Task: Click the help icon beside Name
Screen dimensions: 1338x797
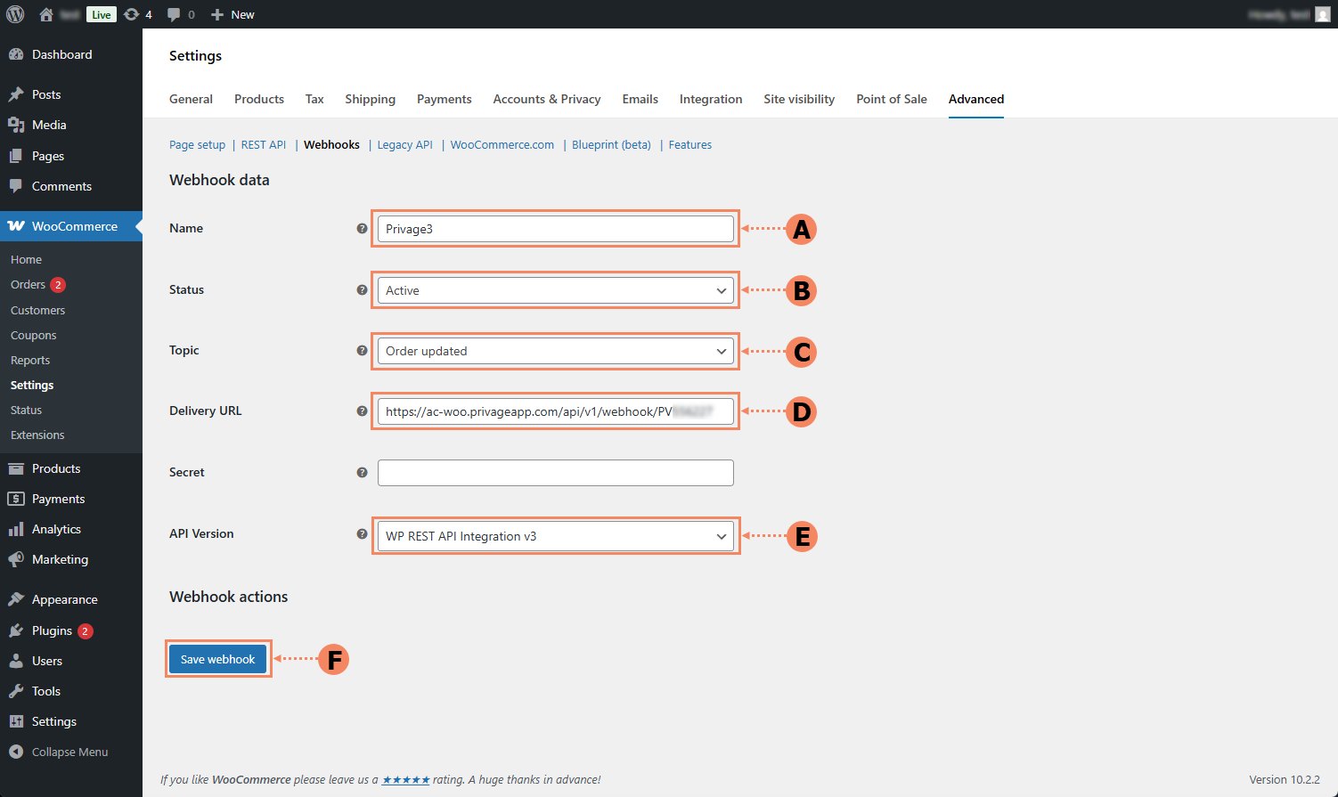Action: 362,229
